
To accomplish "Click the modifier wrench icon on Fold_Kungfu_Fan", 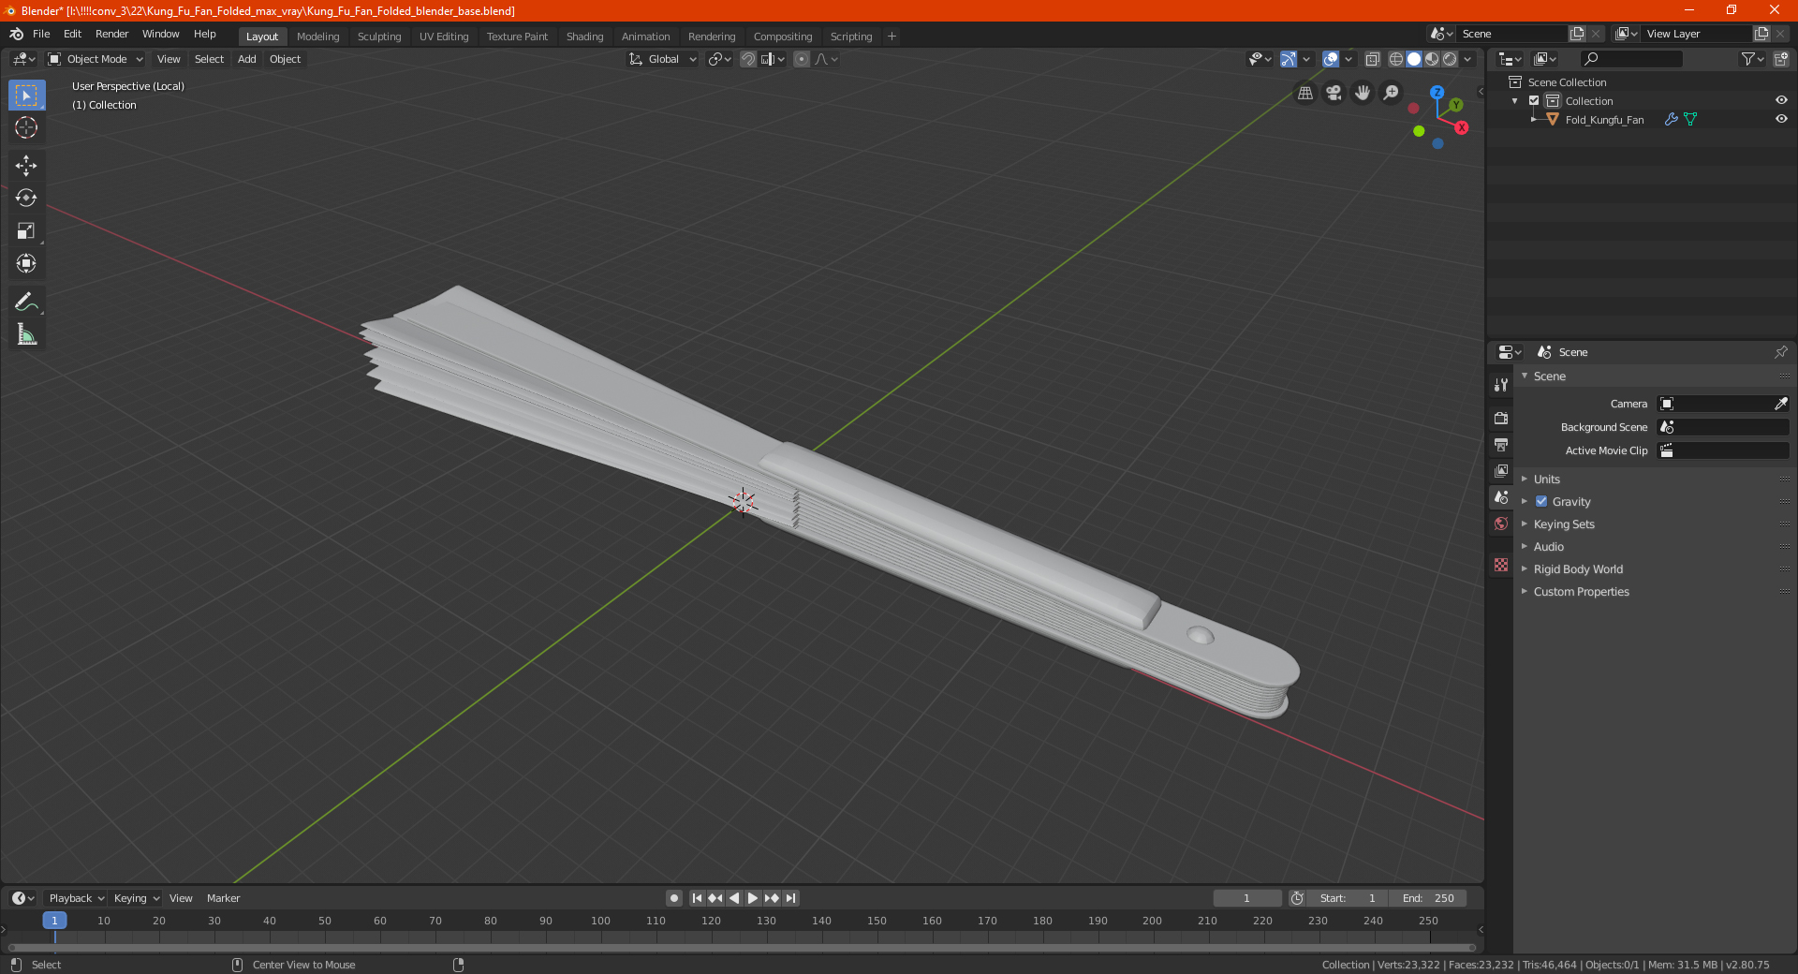I will 1671,120.
